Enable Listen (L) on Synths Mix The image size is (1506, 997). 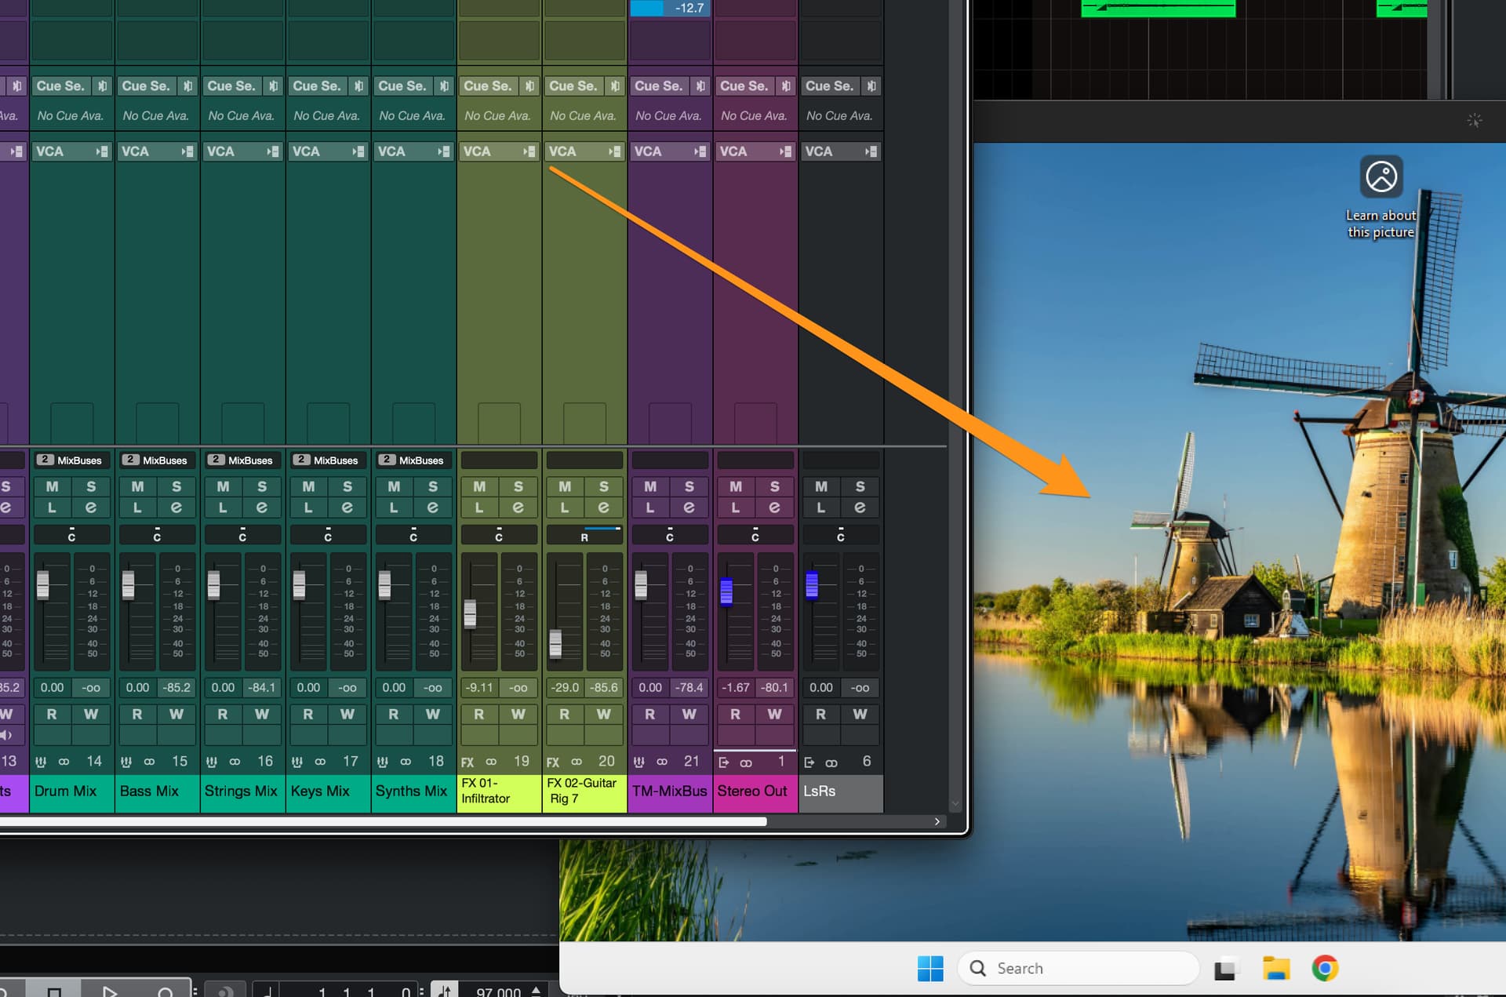(x=395, y=508)
